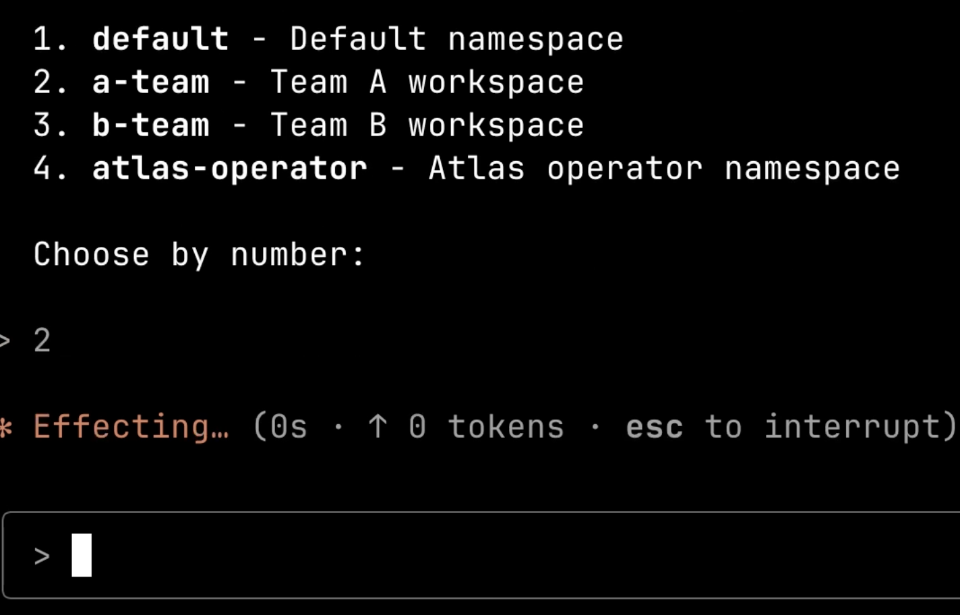This screenshot has height=615, width=960.
Task: Click the submitted answer 2
Action: click(42, 341)
